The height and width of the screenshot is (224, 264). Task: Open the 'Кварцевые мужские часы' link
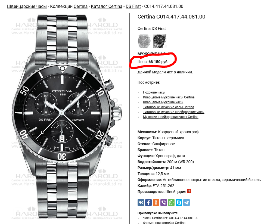coord(163,102)
